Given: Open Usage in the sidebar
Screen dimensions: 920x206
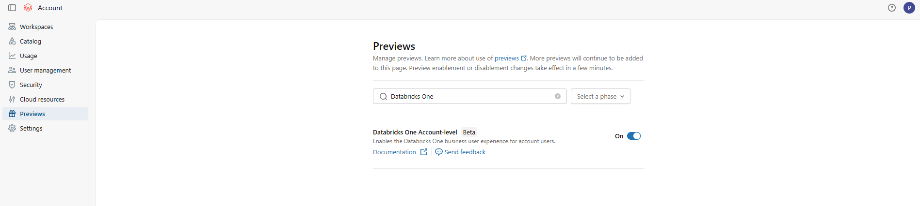Looking at the screenshot, I should [45, 56].
